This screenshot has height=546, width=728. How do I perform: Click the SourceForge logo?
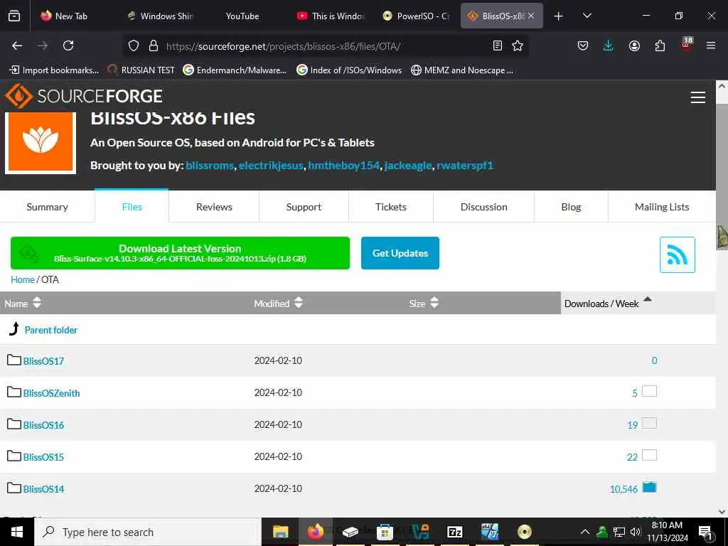point(84,96)
